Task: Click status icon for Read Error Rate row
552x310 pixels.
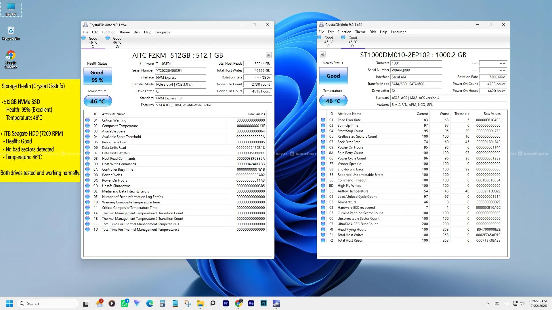Action: click(323, 120)
